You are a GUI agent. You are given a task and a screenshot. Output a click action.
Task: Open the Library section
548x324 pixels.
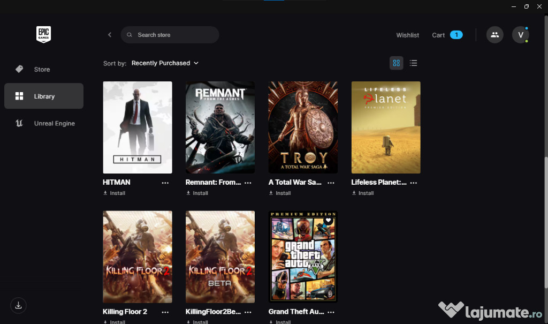click(x=44, y=96)
